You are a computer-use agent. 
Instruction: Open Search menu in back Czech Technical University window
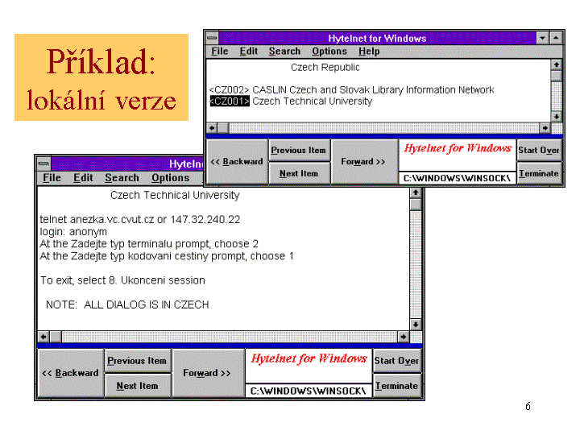[122, 178]
